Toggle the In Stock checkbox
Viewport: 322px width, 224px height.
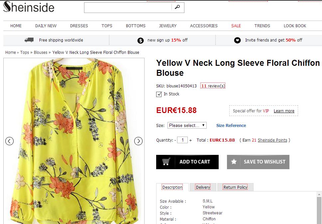[159, 94]
